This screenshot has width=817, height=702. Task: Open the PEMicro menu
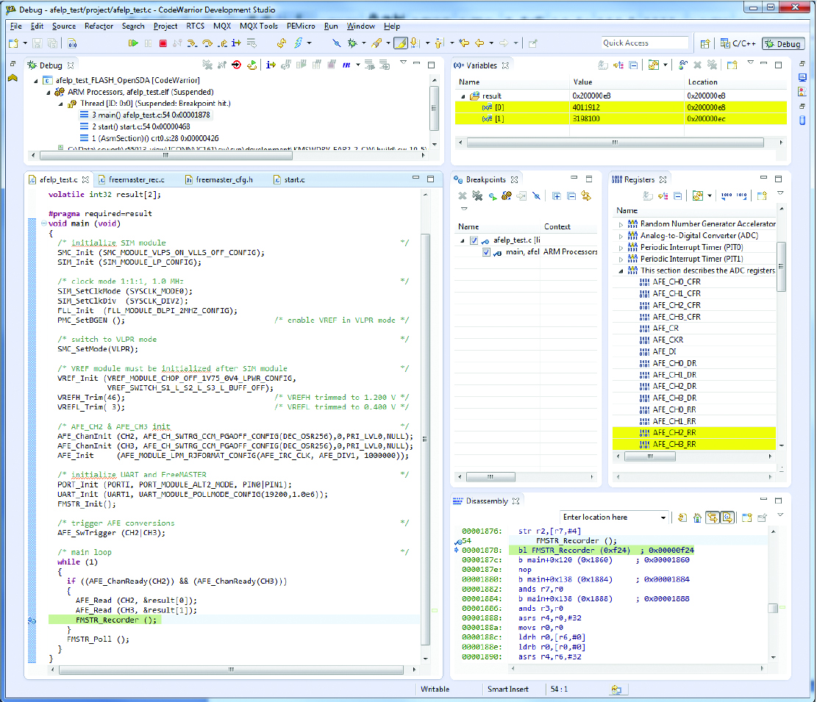click(x=301, y=26)
